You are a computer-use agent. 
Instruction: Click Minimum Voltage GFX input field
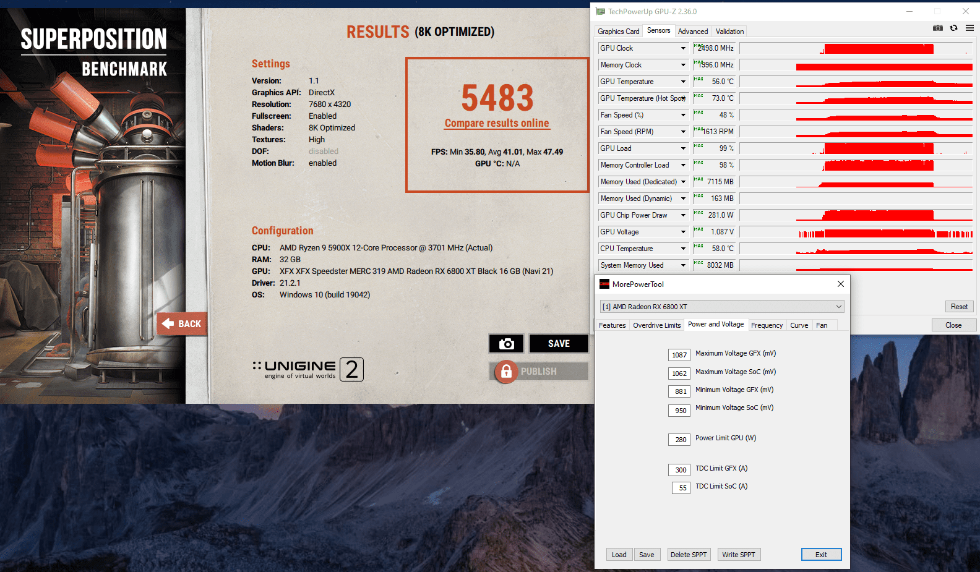click(679, 391)
